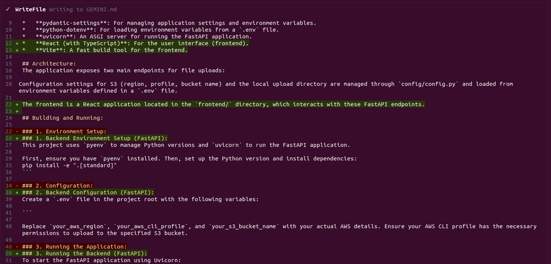Viewport: 551px width, 264px height.
Task: Click the plus marker on line 38
Action: [x=17, y=192]
